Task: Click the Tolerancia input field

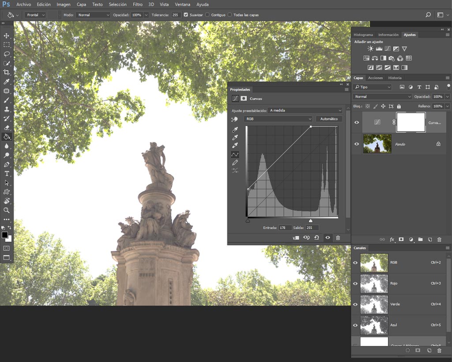Action: (x=176, y=15)
